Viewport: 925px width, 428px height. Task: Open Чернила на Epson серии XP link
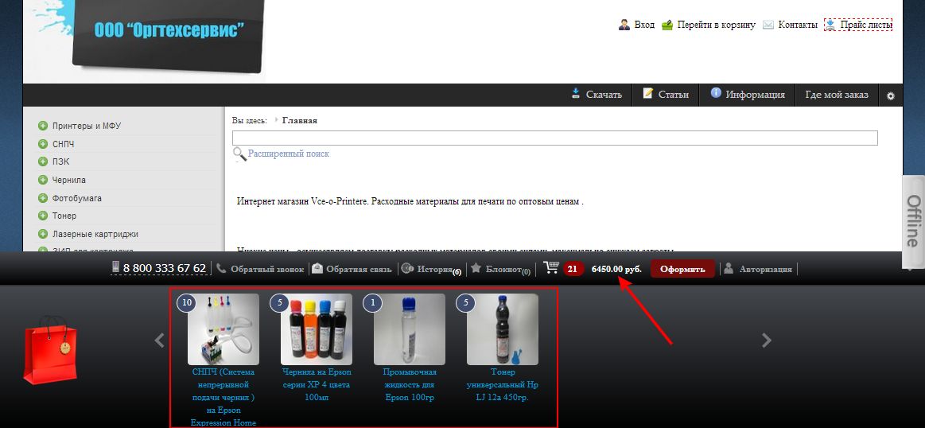pos(317,385)
